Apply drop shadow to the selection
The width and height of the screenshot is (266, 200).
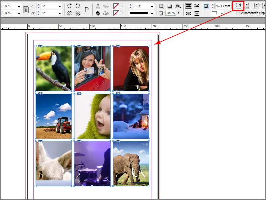(170, 6)
